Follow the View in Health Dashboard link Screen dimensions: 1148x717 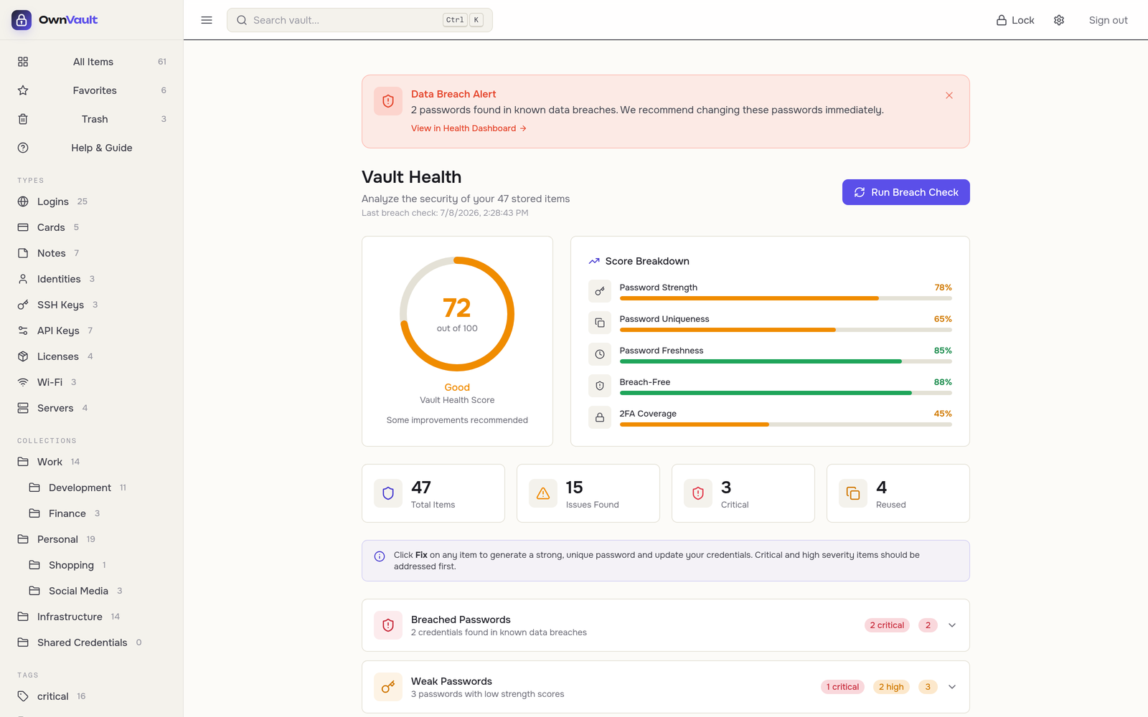469,128
